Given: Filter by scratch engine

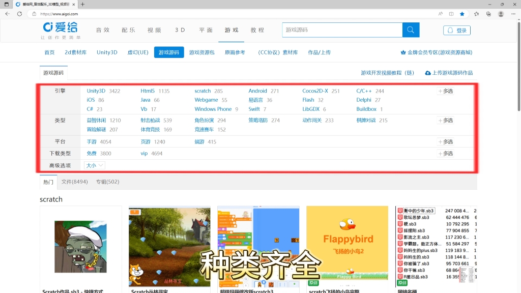Looking at the screenshot, I should tap(202, 91).
